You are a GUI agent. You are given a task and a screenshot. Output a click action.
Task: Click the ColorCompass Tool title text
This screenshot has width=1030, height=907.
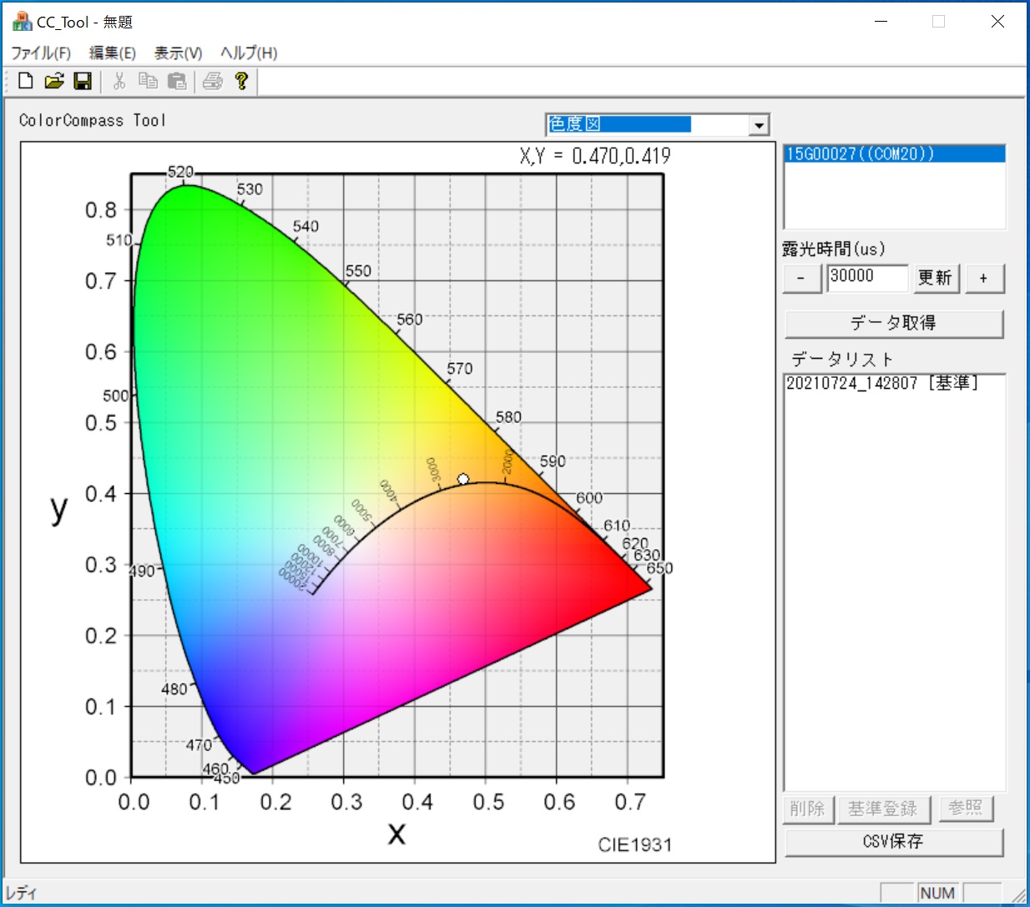tap(93, 120)
